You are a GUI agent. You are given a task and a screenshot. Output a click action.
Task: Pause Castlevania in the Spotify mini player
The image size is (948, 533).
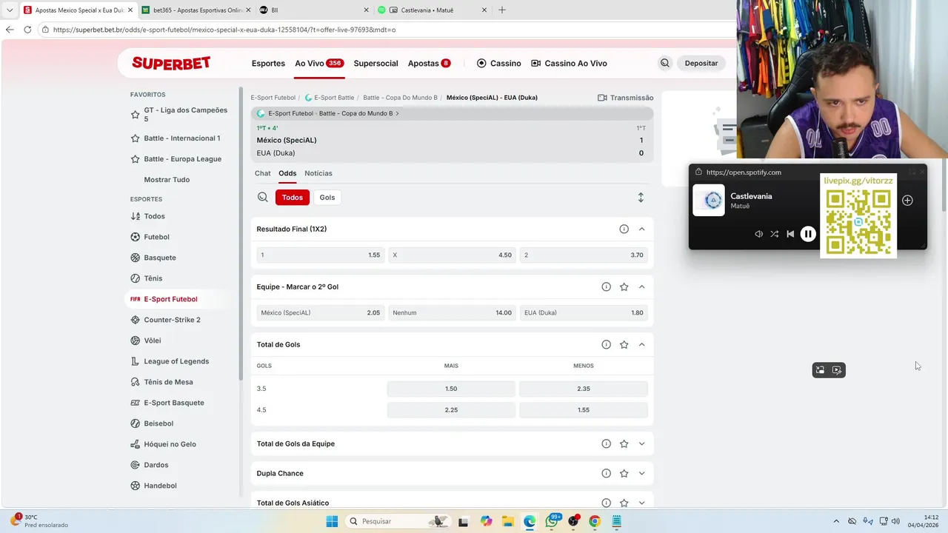coord(808,234)
